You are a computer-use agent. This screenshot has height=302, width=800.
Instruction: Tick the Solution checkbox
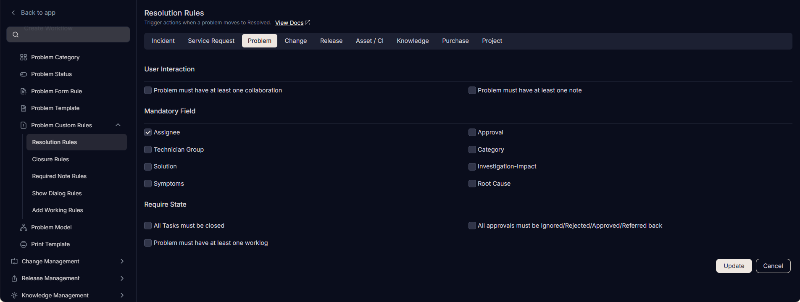[148, 167]
